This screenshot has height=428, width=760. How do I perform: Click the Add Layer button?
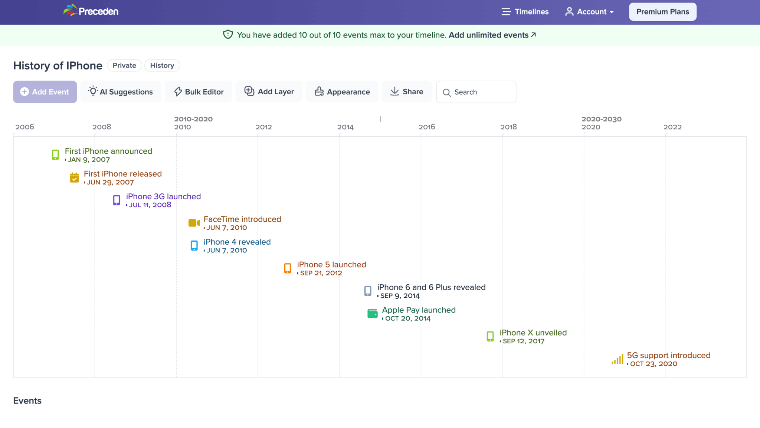coord(269,92)
